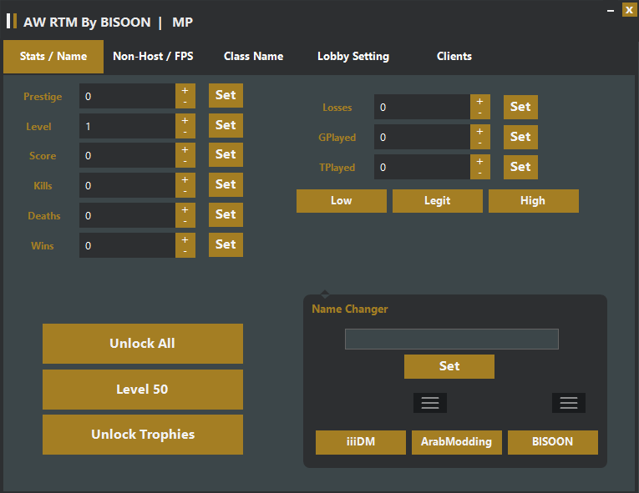Decrease TPlayed value with minus stepper
639x493 pixels.
point(480,174)
